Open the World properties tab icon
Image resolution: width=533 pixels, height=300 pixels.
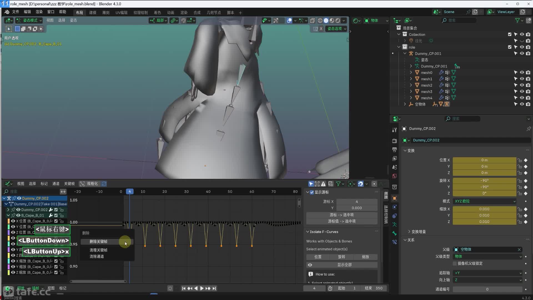click(394, 176)
